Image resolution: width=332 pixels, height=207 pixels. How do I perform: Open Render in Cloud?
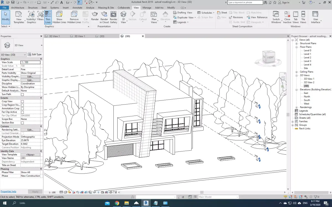pos(104,17)
